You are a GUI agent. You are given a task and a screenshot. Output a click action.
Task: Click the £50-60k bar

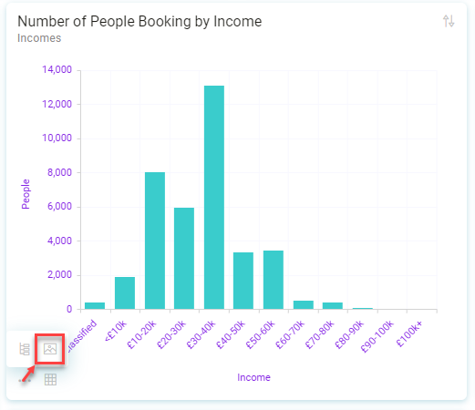click(x=274, y=280)
